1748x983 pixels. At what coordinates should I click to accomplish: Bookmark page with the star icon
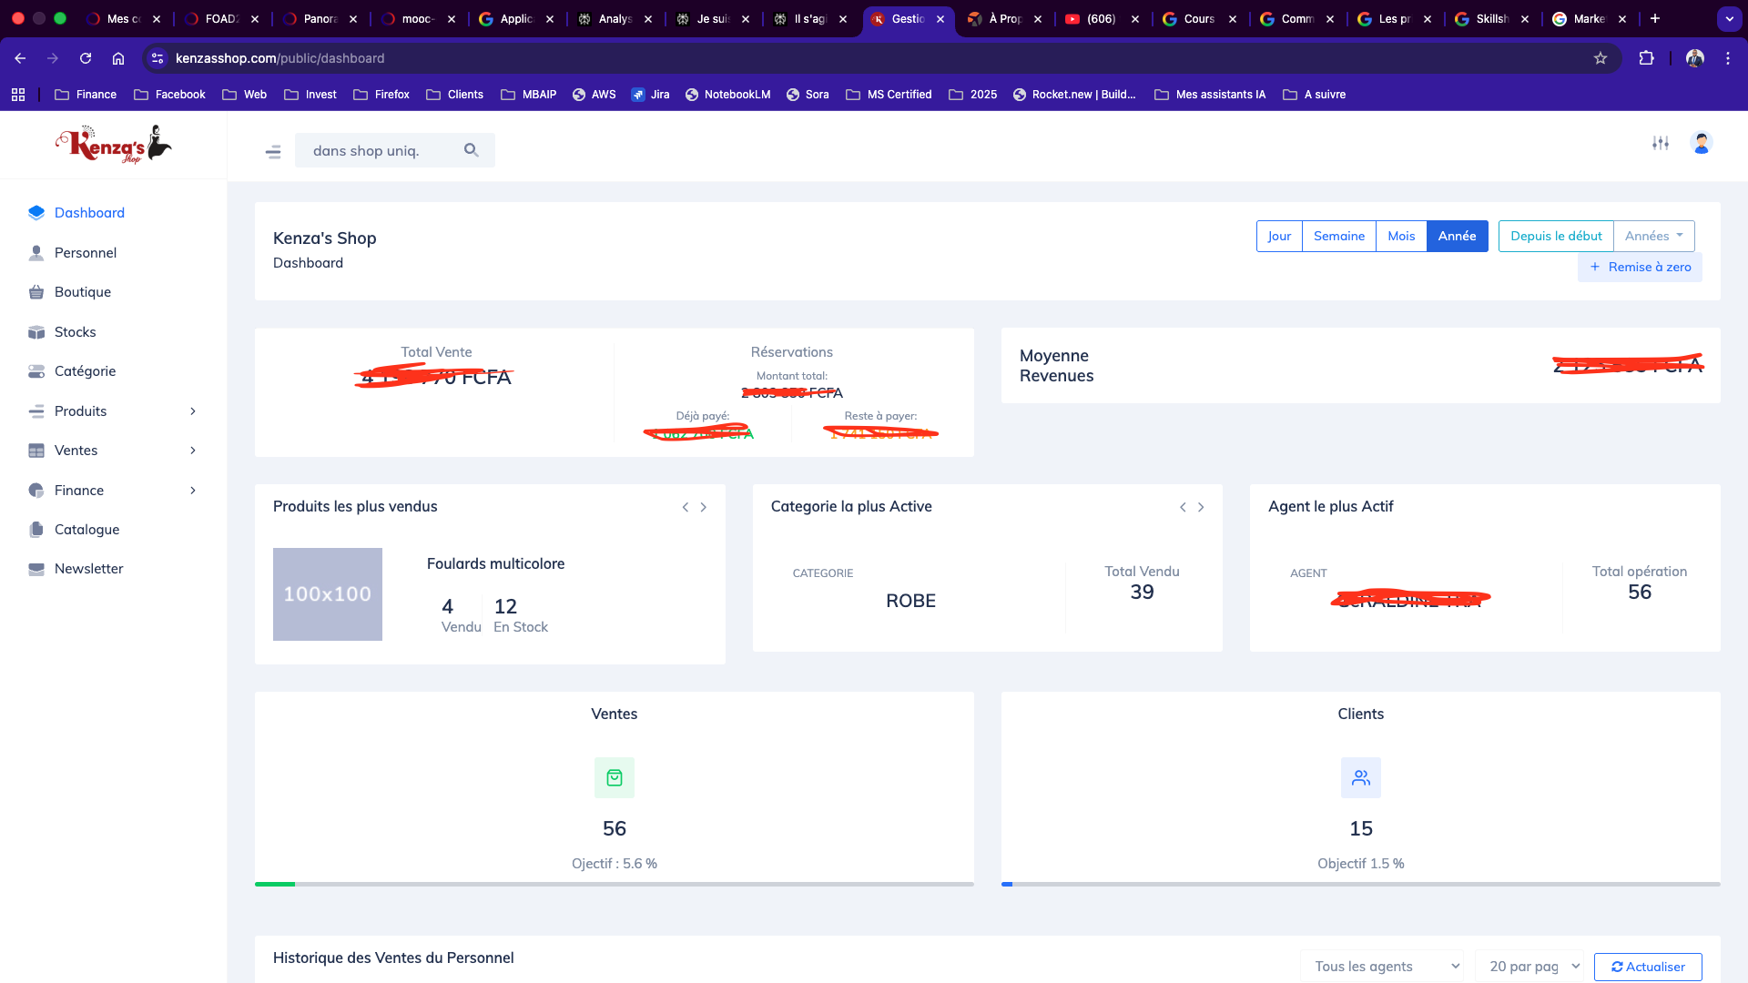click(x=1601, y=58)
